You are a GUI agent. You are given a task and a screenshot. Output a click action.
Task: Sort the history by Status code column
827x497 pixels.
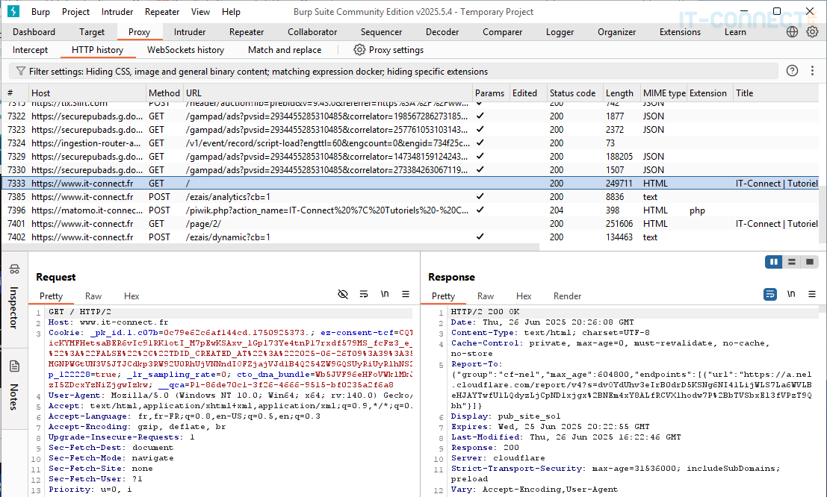(x=572, y=93)
